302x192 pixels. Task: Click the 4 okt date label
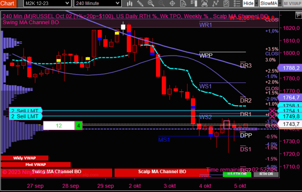coord(205,186)
